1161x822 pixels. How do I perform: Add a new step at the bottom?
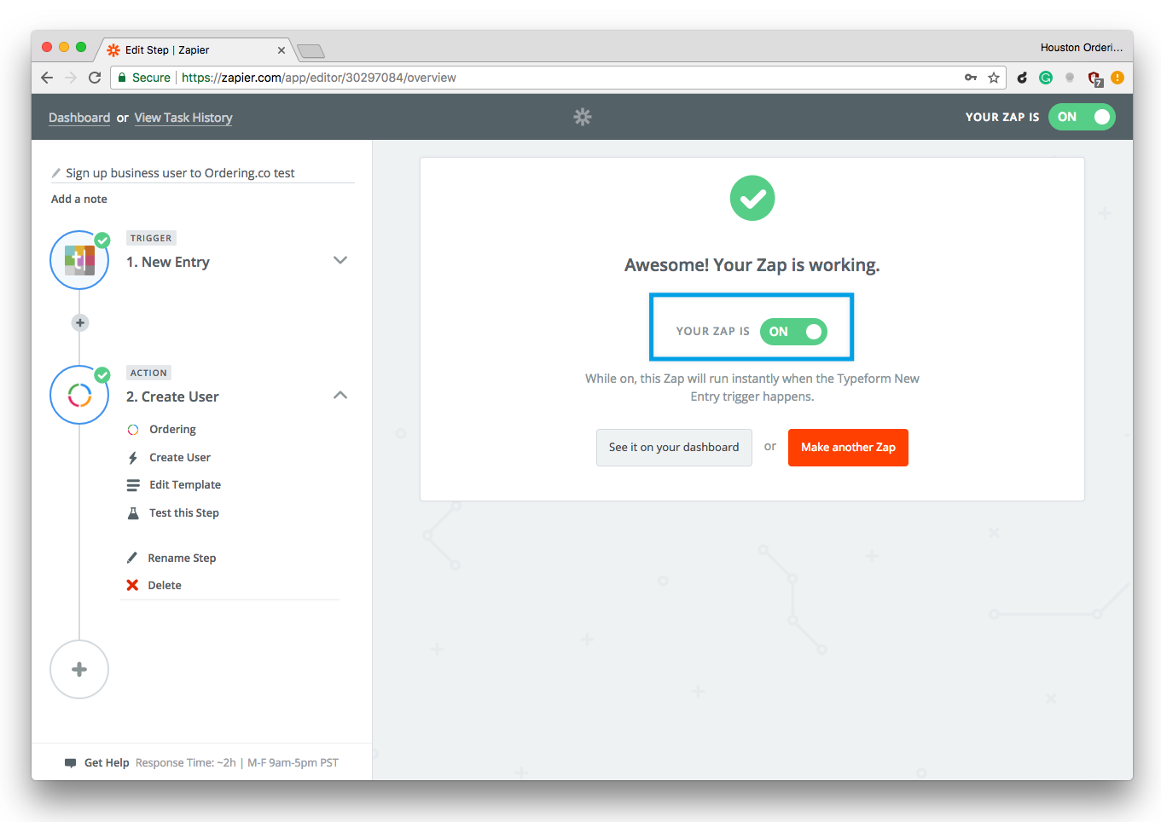click(x=79, y=669)
